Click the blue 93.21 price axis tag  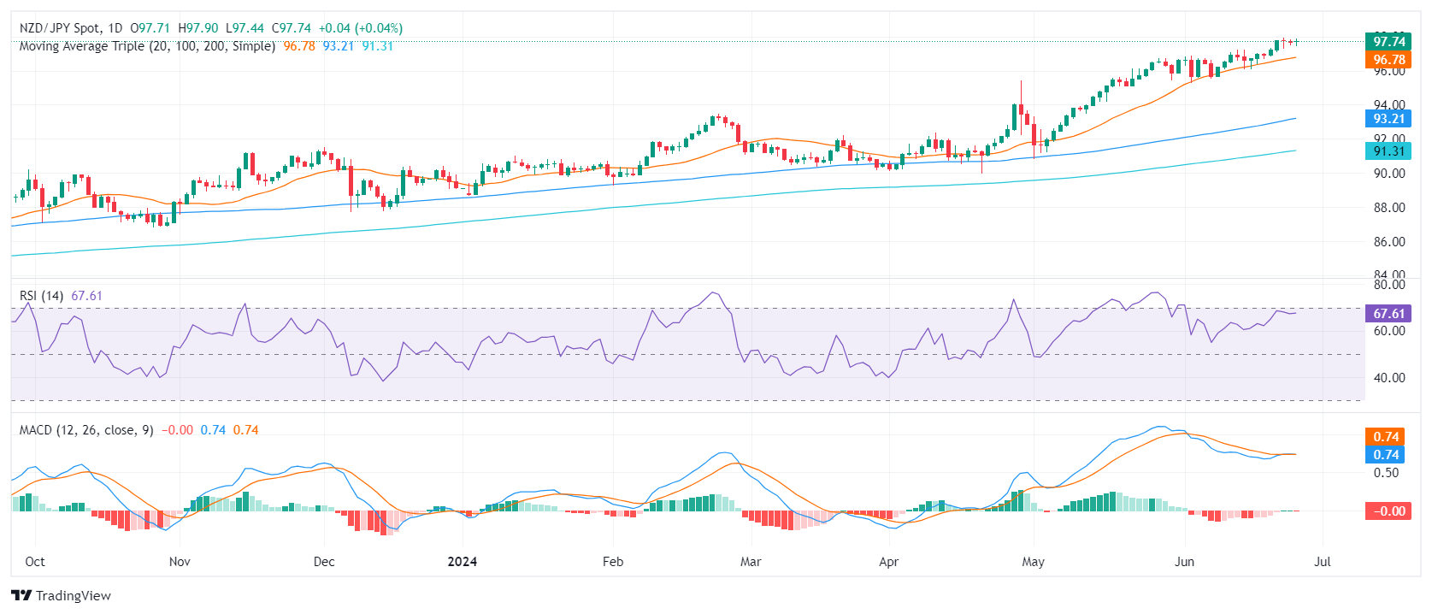(x=1388, y=119)
